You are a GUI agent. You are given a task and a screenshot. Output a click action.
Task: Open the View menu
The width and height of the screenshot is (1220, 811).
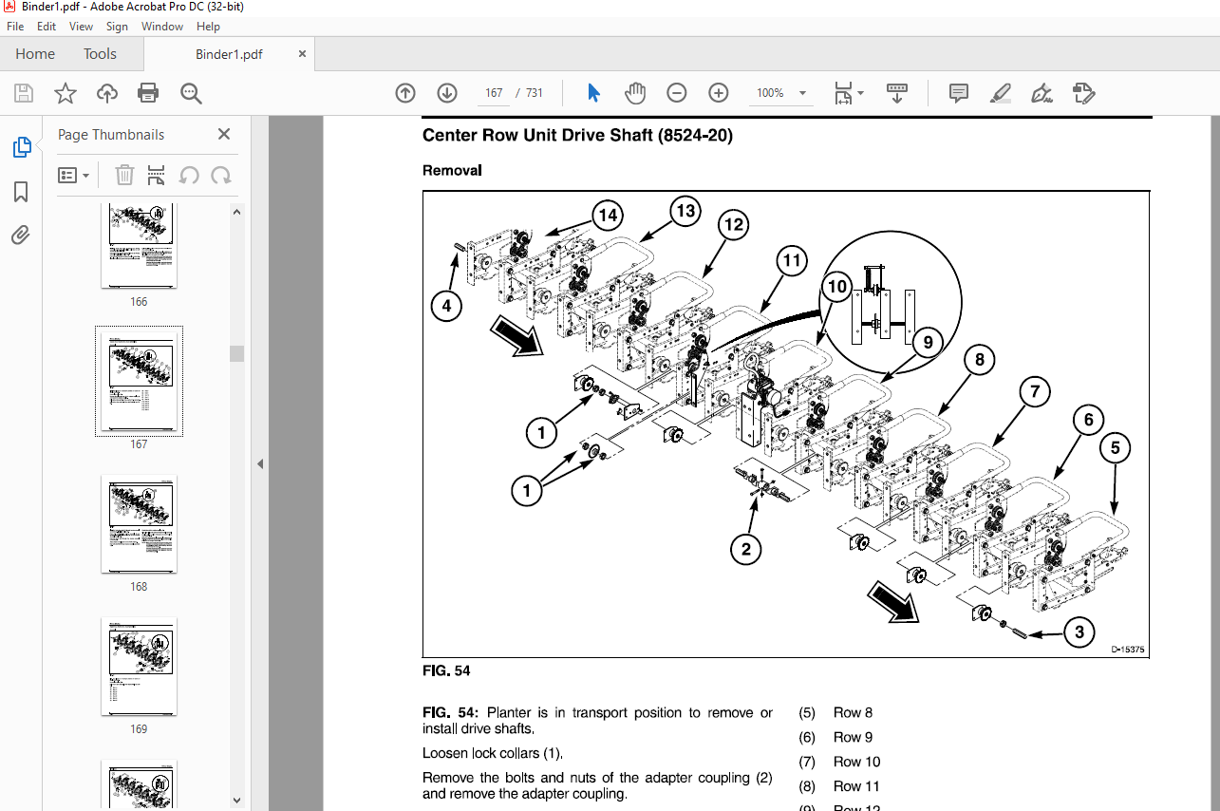click(82, 27)
